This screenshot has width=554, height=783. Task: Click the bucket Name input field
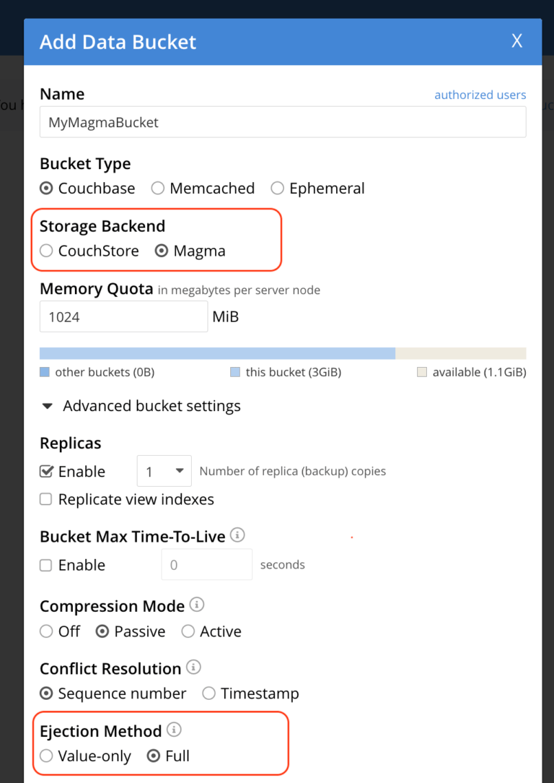(281, 121)
